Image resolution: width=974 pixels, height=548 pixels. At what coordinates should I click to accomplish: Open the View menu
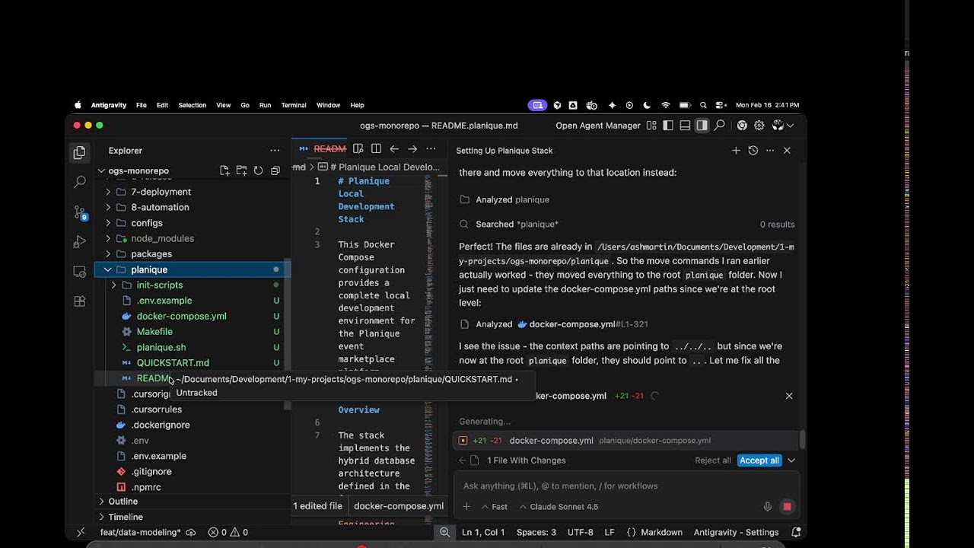point(223,105)
